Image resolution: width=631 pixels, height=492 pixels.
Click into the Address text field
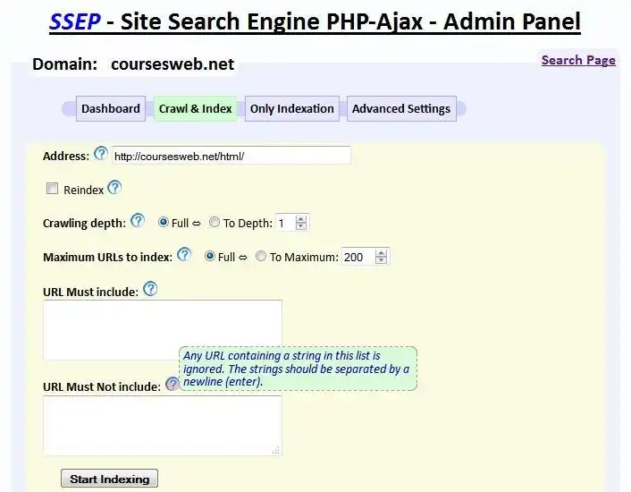[x=231, y=156]
